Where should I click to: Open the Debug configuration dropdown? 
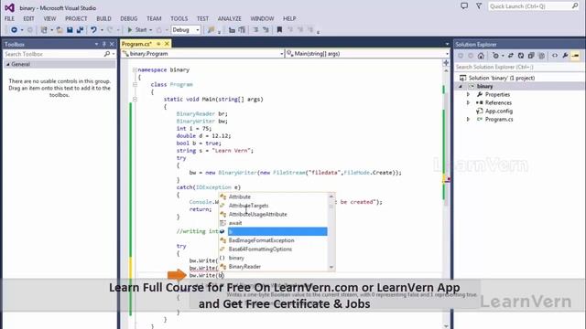[x=186, y=30]
